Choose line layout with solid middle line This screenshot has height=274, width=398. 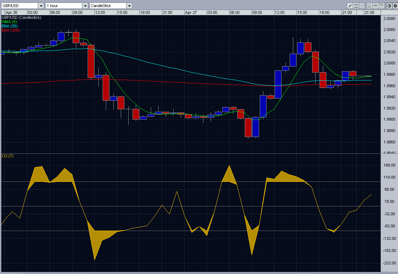(376, 6)
